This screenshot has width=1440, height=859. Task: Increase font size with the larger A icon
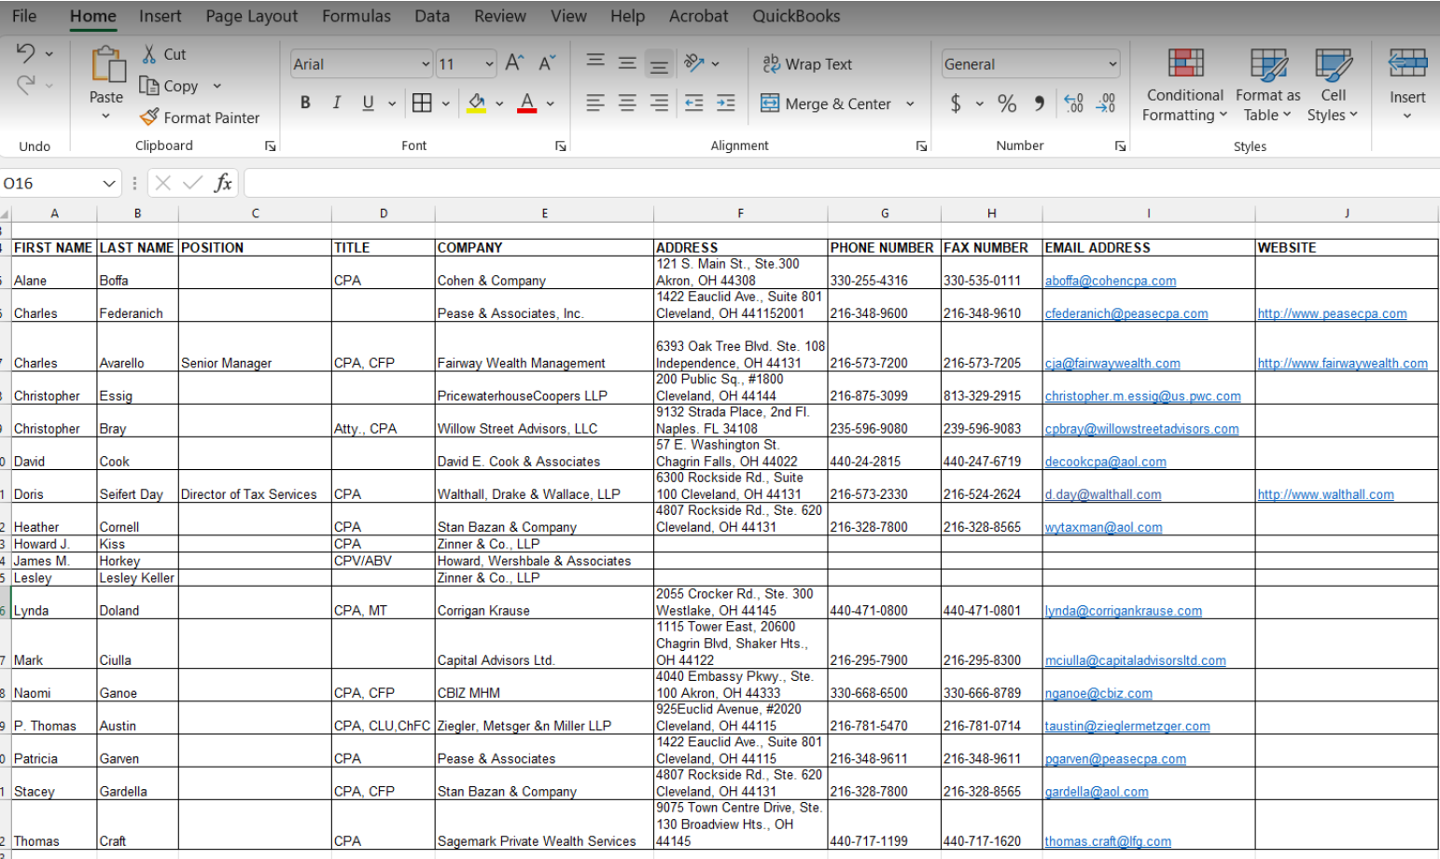514,63
